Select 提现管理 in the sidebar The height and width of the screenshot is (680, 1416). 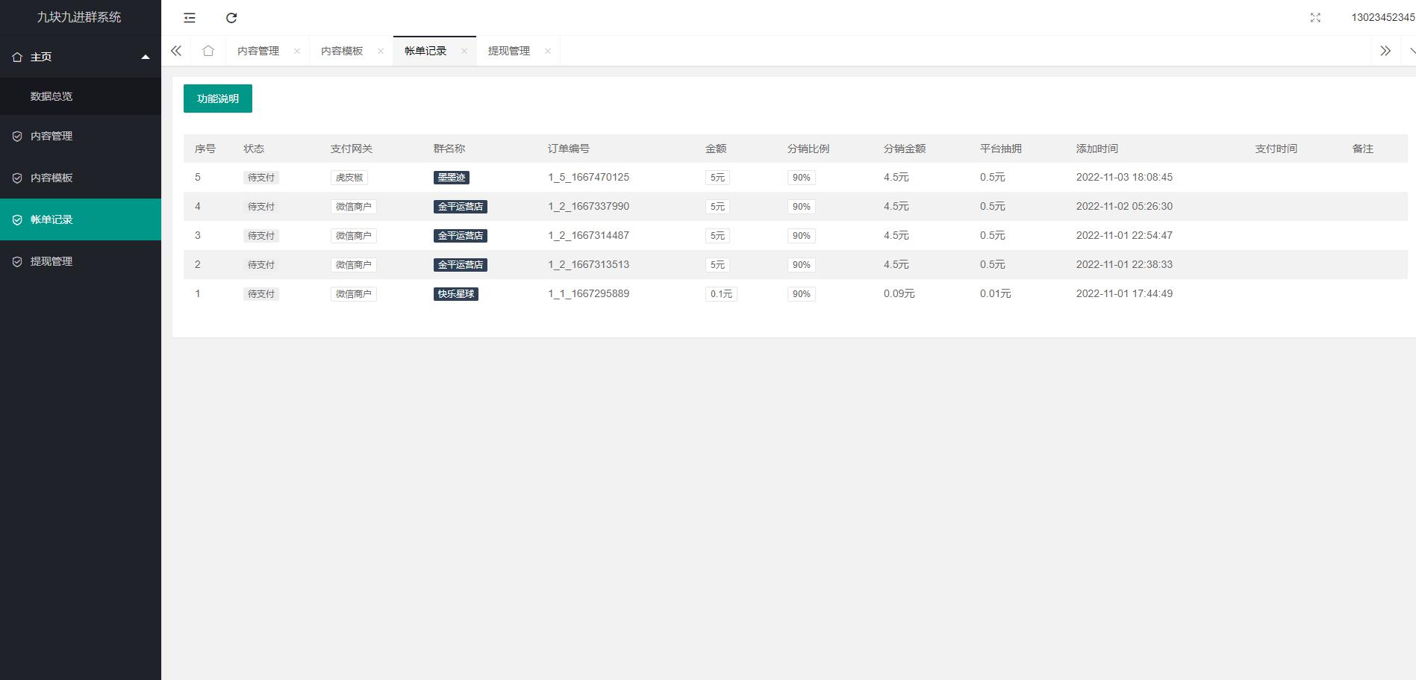click(52, 261)
